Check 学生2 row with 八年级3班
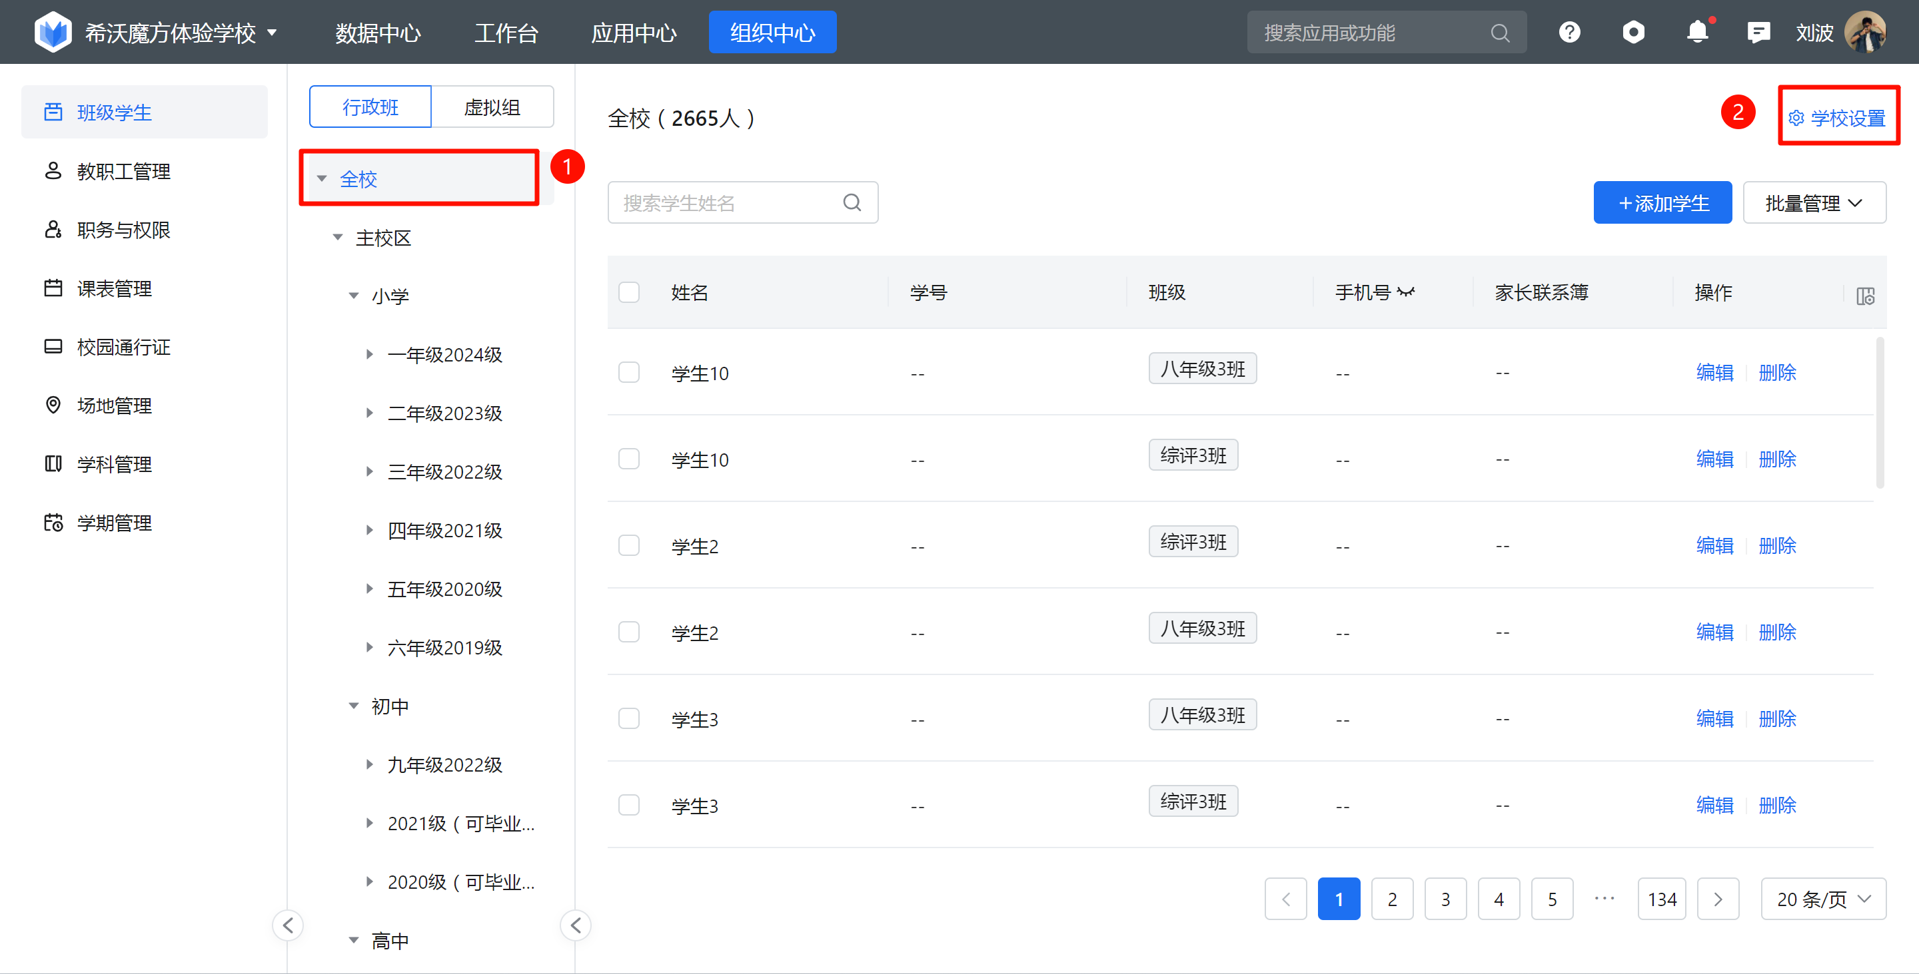1919x974 pixels. pos(629,632)
